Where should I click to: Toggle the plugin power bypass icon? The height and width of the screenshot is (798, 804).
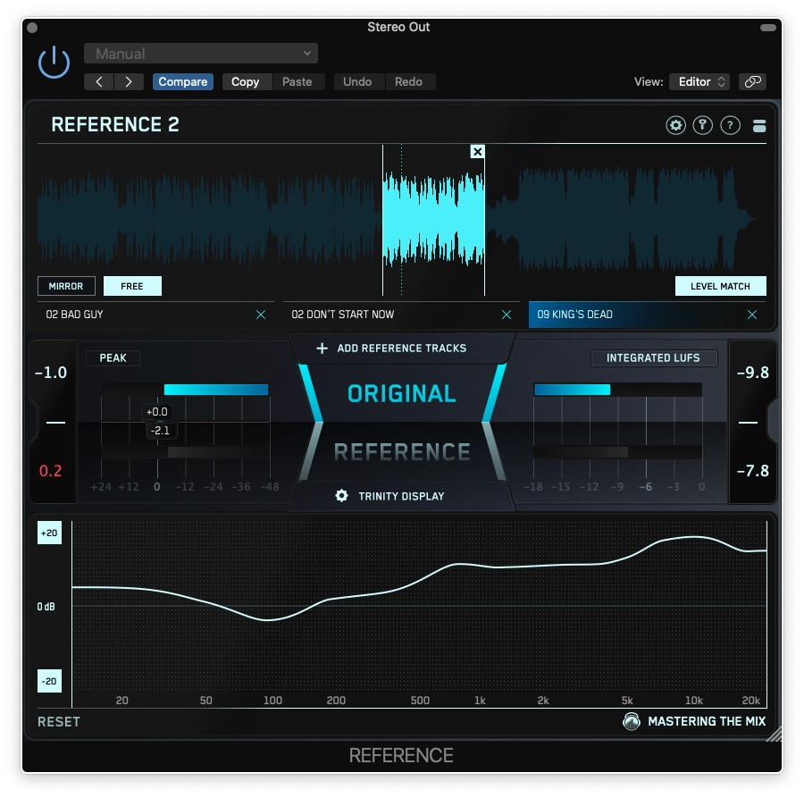[x=54, y=63]
